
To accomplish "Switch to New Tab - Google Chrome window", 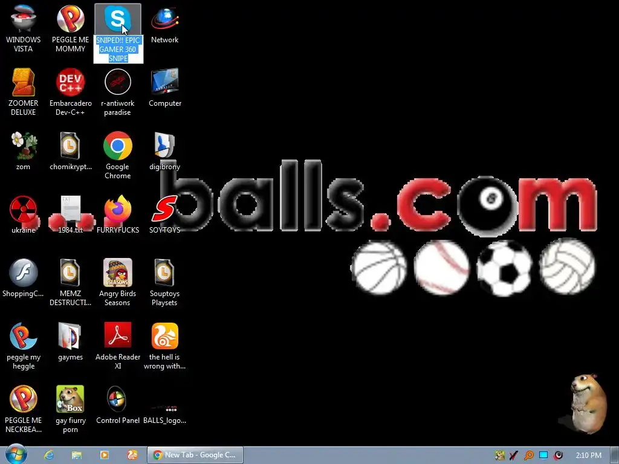I will 195,455.
